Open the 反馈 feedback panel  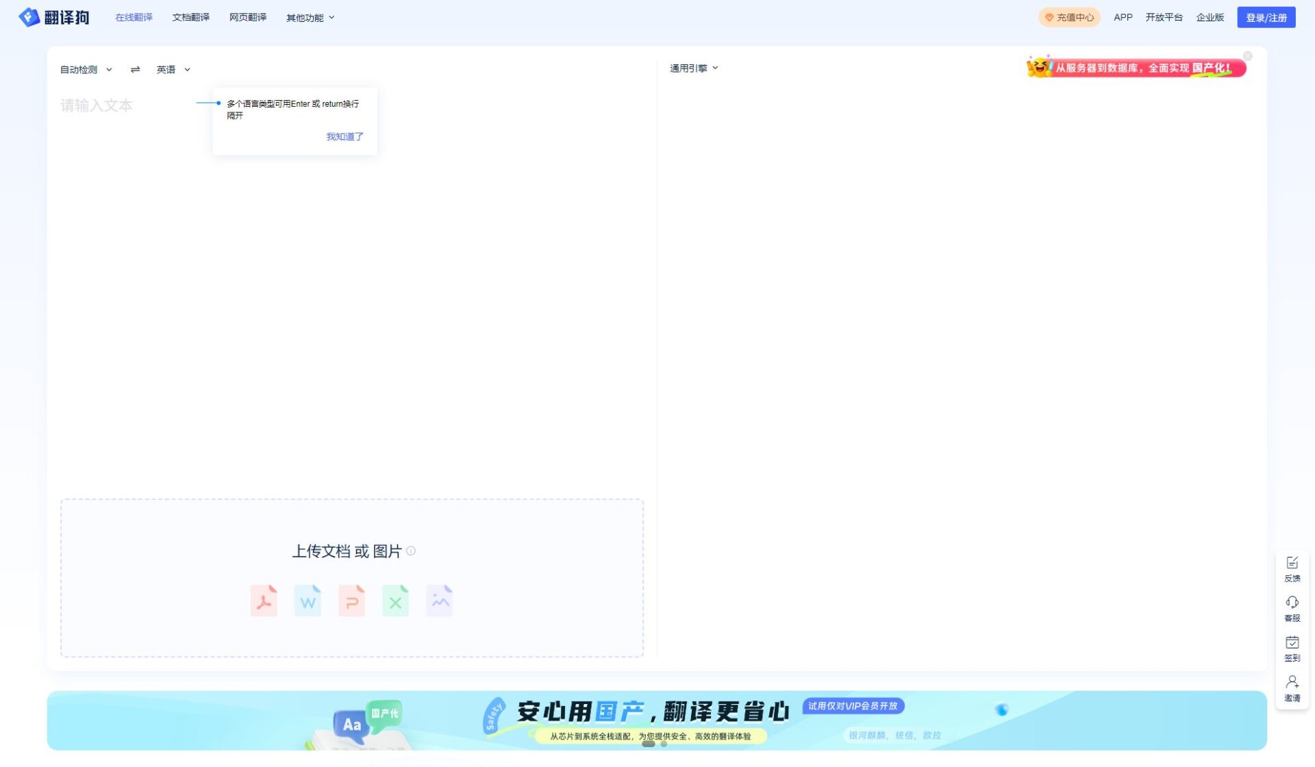(x=1292, y=568)
